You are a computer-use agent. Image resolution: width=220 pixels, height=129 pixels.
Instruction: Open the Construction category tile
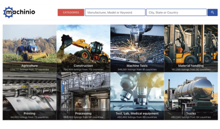click(83, 48)
